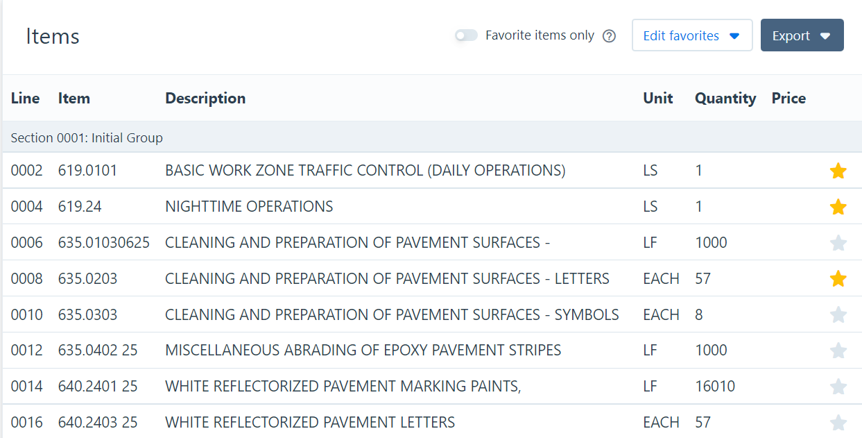The image size is (862, 438).
Task: Click the Unit column header
Action: click(x=657, y=99)
